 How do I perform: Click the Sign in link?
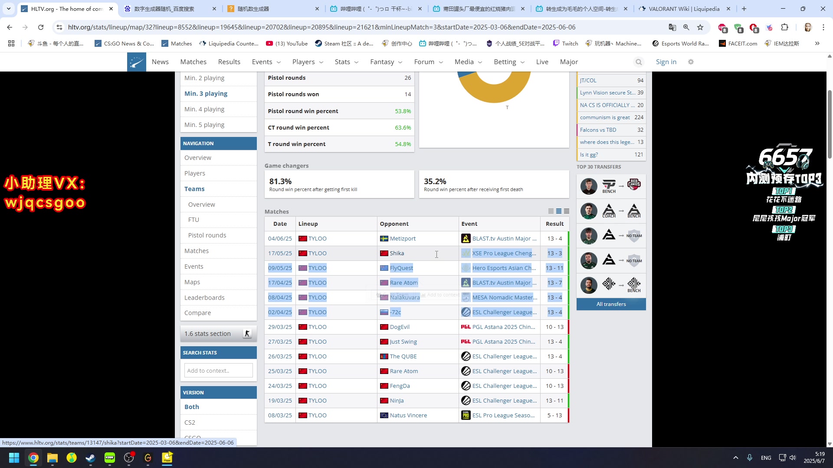coord(666,62)
